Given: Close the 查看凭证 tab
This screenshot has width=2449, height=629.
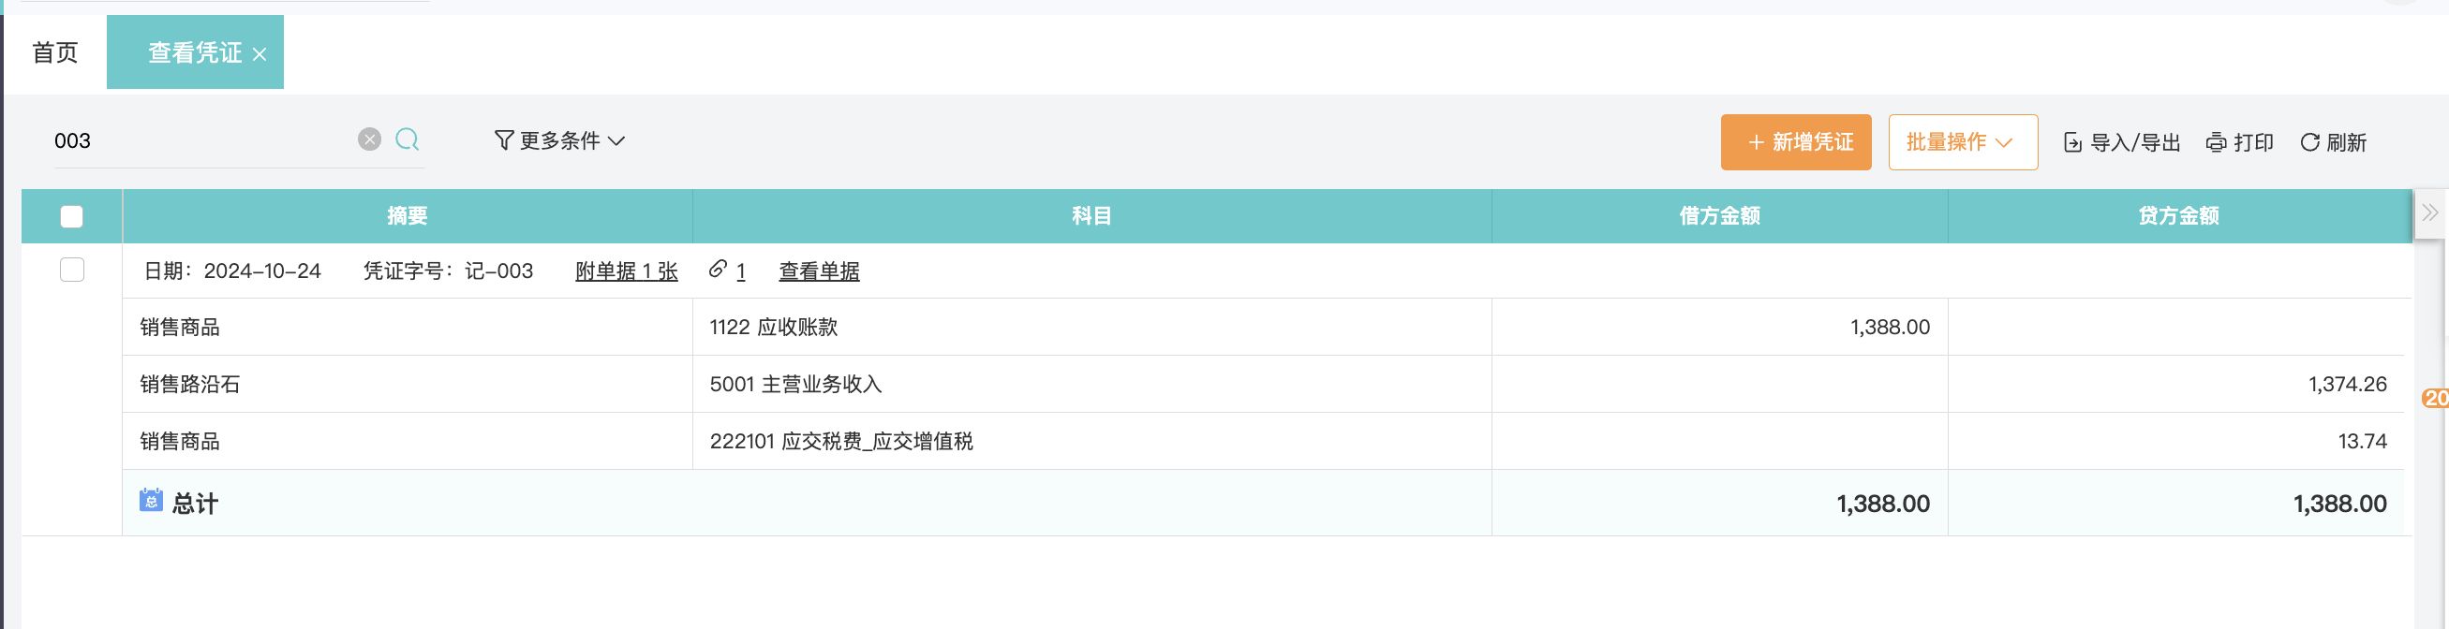Looking at the screenshot, I should pos(260,54).
